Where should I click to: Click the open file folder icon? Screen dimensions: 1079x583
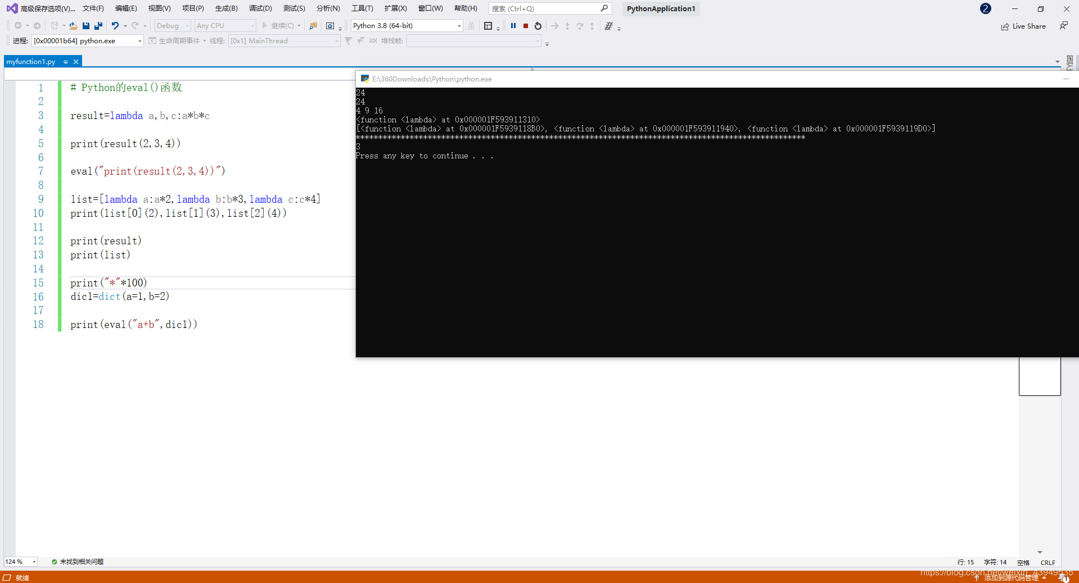pos(74,26)
